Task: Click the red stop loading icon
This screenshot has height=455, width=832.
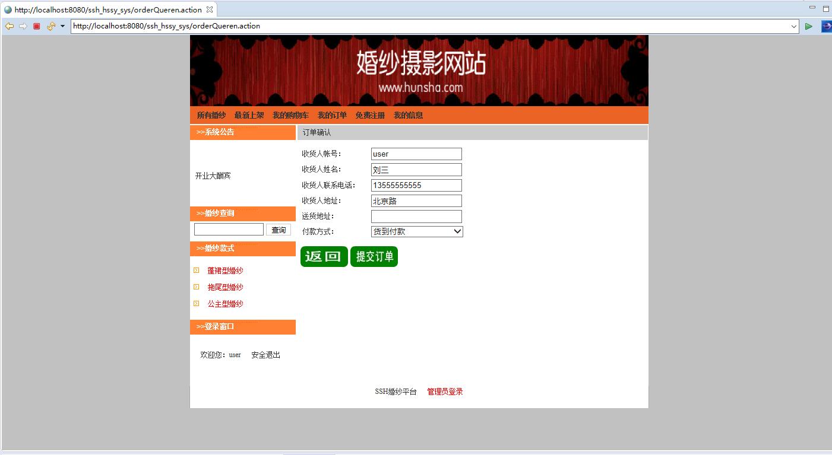Action: tap(36, 26)
